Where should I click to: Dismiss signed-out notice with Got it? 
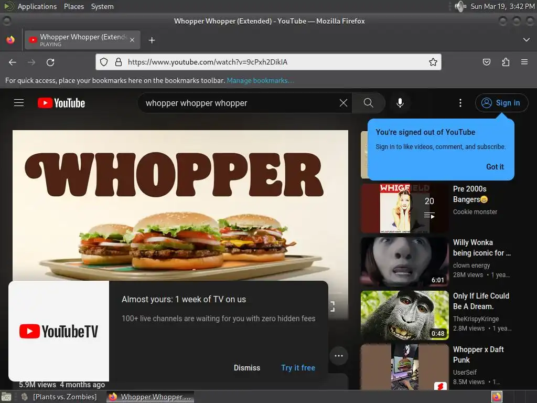click(x=495, y=167)
